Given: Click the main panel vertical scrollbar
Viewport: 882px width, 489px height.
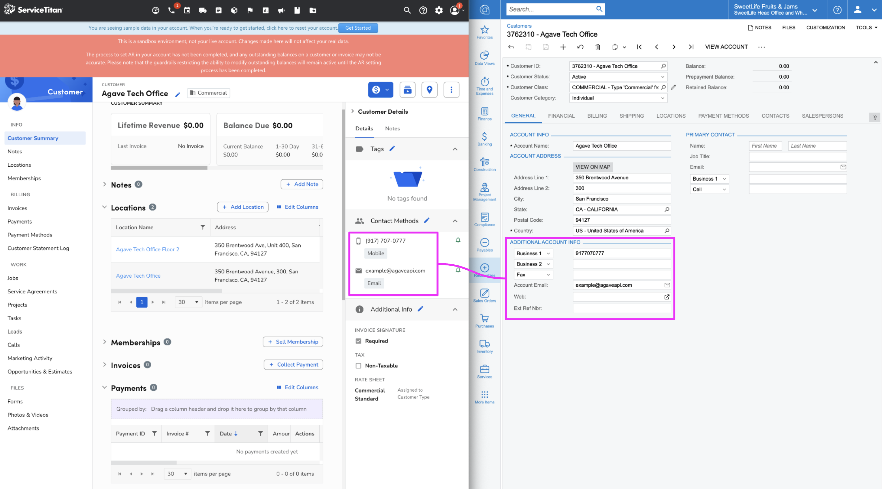Looking at the screenshot, I should click(343, 205).
